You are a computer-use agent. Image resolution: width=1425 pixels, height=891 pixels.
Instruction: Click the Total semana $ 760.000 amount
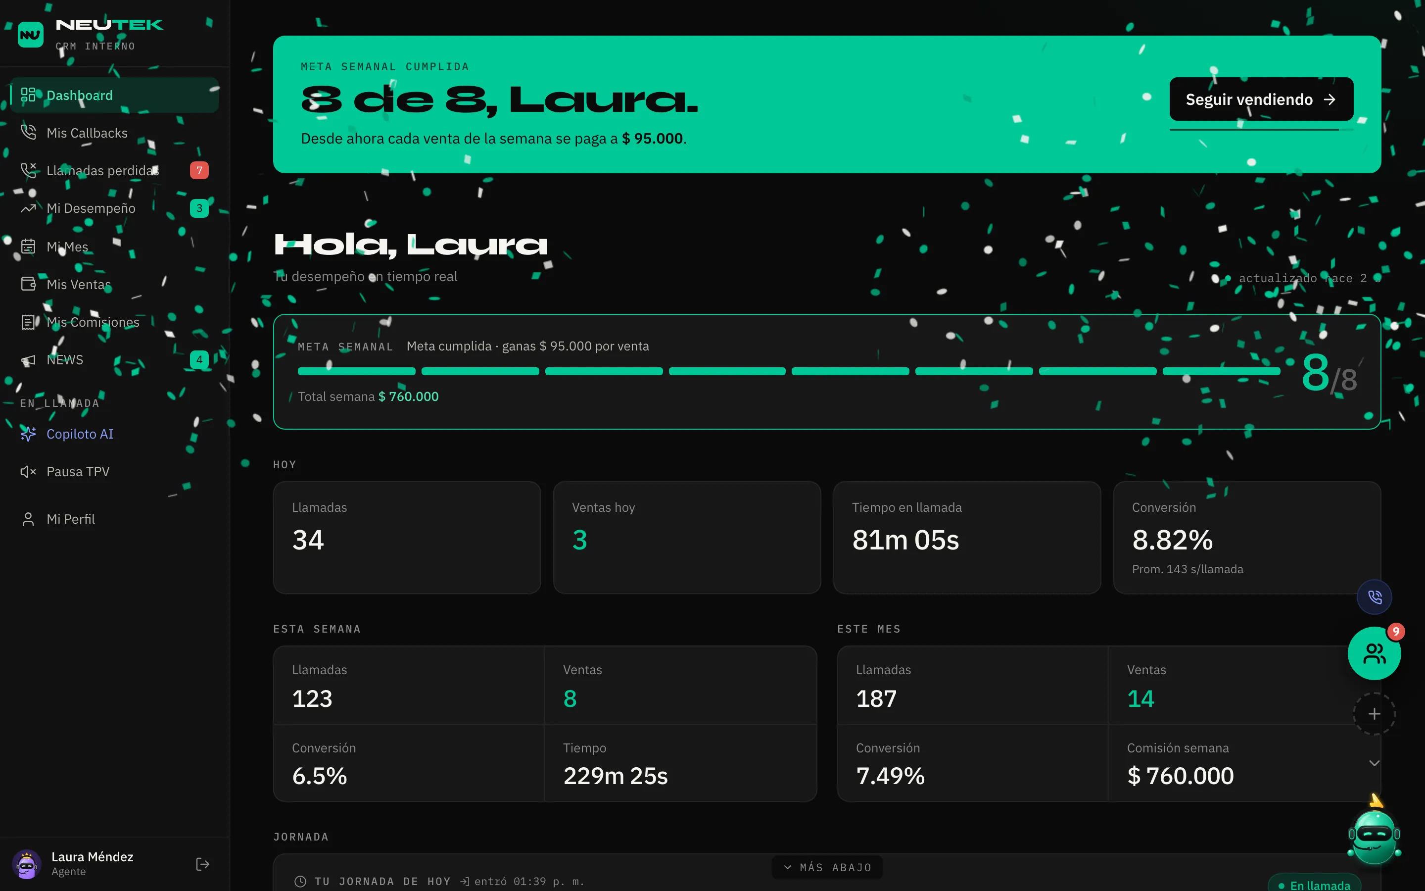click(409, 396)
